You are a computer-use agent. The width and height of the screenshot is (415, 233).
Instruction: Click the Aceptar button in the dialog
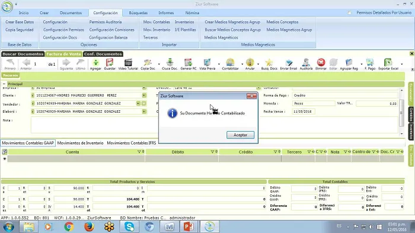point(240,135)
